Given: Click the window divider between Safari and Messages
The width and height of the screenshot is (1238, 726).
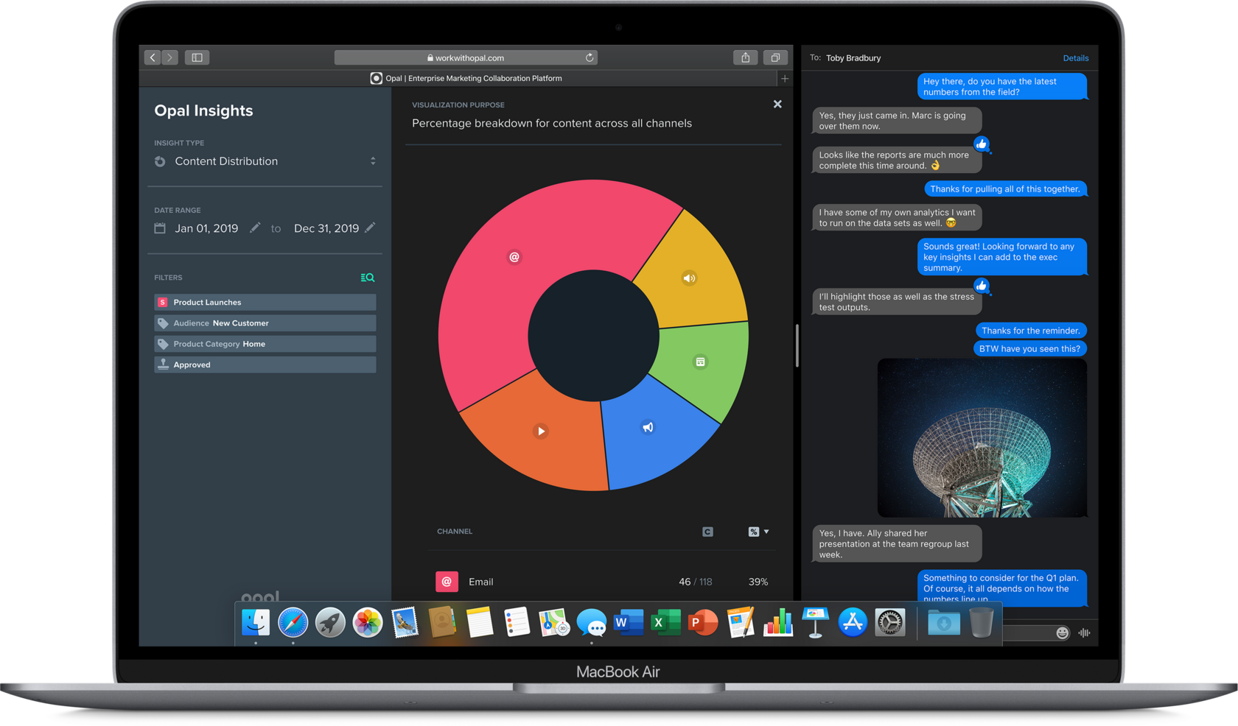Looking at the screenshot, I should pyautogui.click(x=797, y=345).
